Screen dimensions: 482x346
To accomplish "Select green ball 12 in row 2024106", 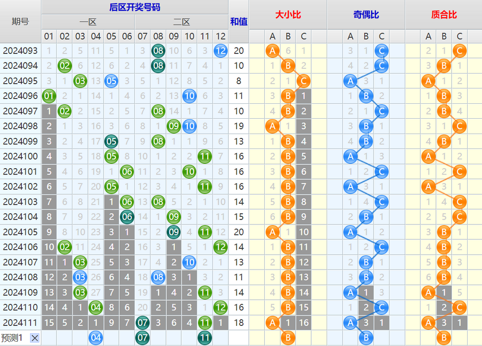I will coord(221,247).
